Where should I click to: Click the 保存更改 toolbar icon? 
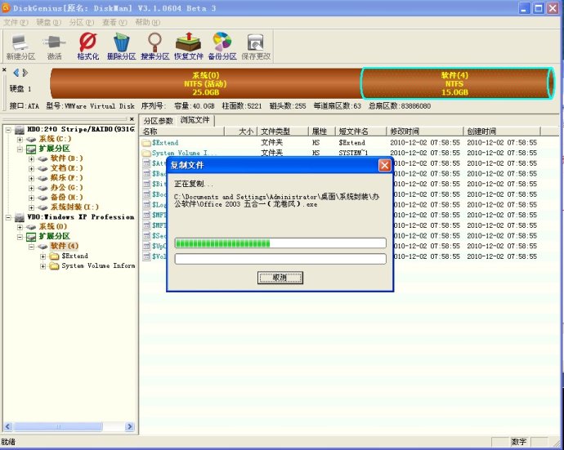point(256,47)
